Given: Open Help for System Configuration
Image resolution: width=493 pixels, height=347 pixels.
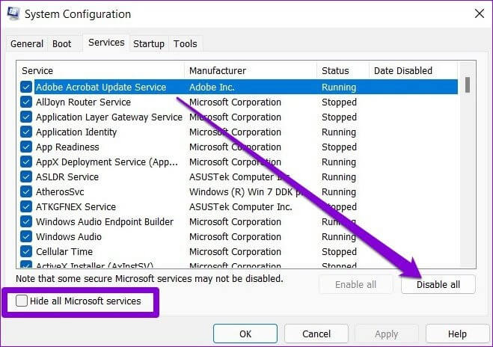Looking at the screenshot, I should (x=457, y=334).
